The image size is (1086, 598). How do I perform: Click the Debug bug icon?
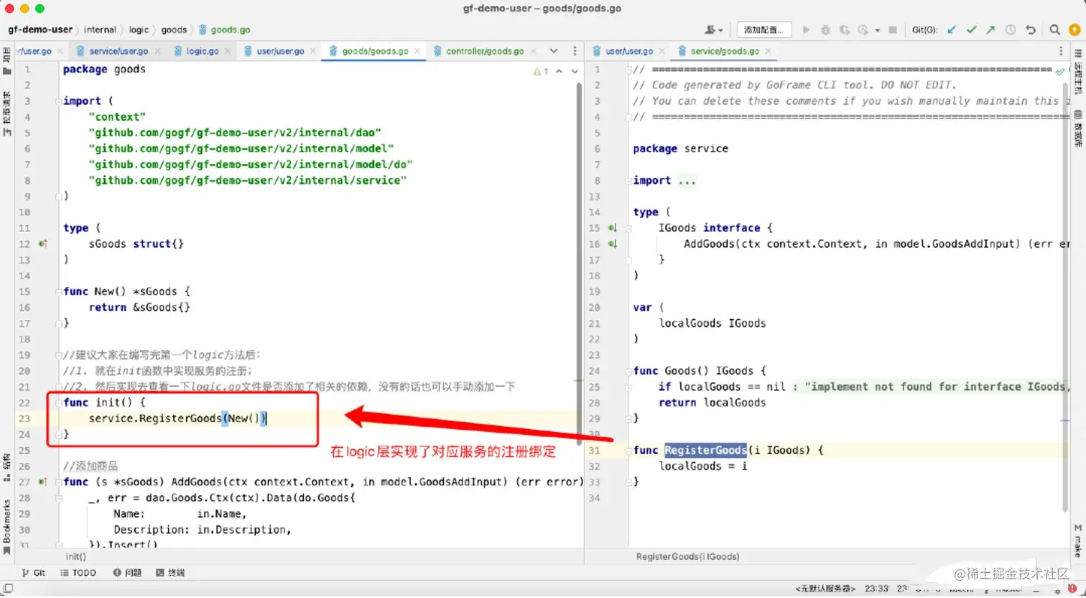tap(825, 29)
